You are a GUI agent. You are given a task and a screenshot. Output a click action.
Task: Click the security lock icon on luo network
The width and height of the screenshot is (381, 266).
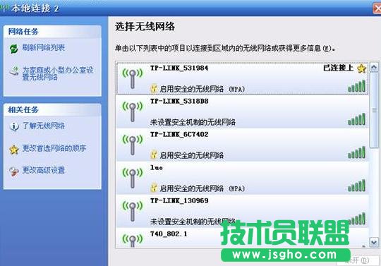coord(154,188)
